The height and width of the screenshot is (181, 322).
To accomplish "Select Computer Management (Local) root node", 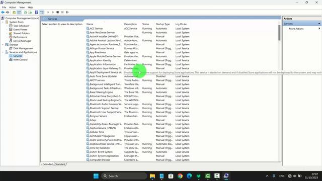I will 22,18.
